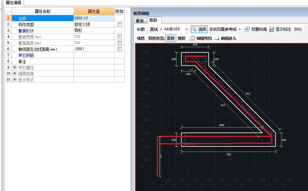Click the 700 bottom dimension label

(229, 154)
